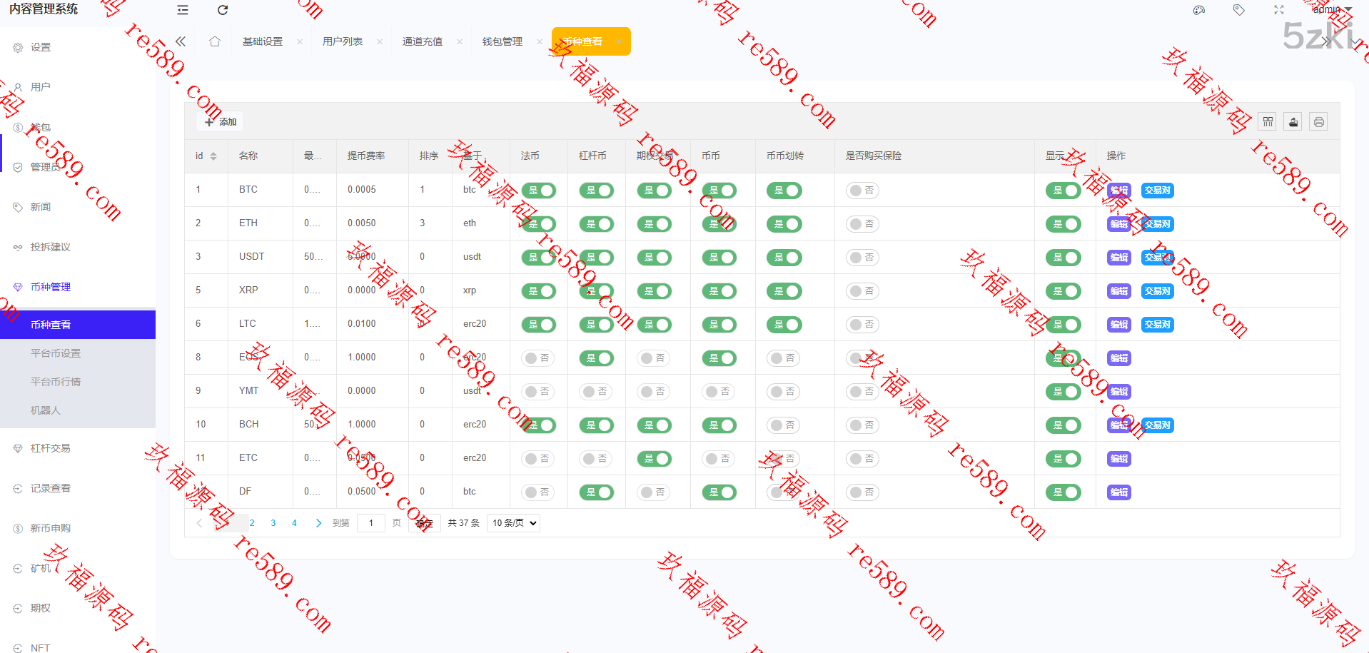Click the page number input field
This screenshot has height=653, width=1369.
[x=370, y=523]
